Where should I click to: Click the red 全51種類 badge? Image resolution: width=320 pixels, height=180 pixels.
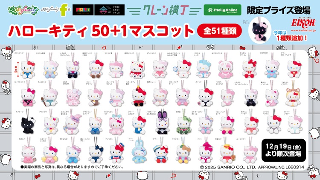pyautogui.click(x=219, y=31)
